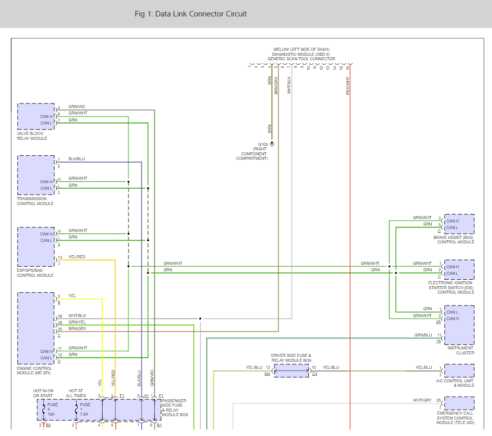Click the Fig 1 Data Link Connector Circuit title
This screenshot has height=436, width=492.
click(x=191, y=14)
